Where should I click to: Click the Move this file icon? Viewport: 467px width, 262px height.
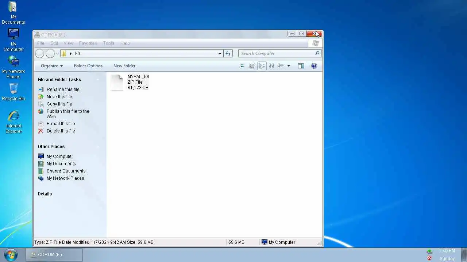click(41, 96)
